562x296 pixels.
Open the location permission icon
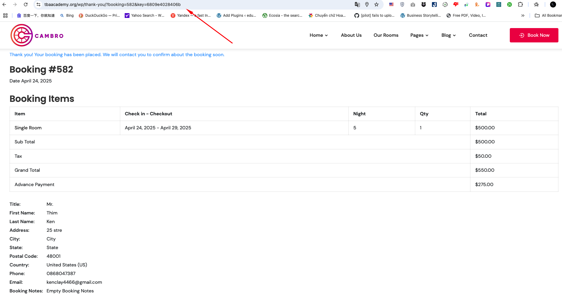367,4
